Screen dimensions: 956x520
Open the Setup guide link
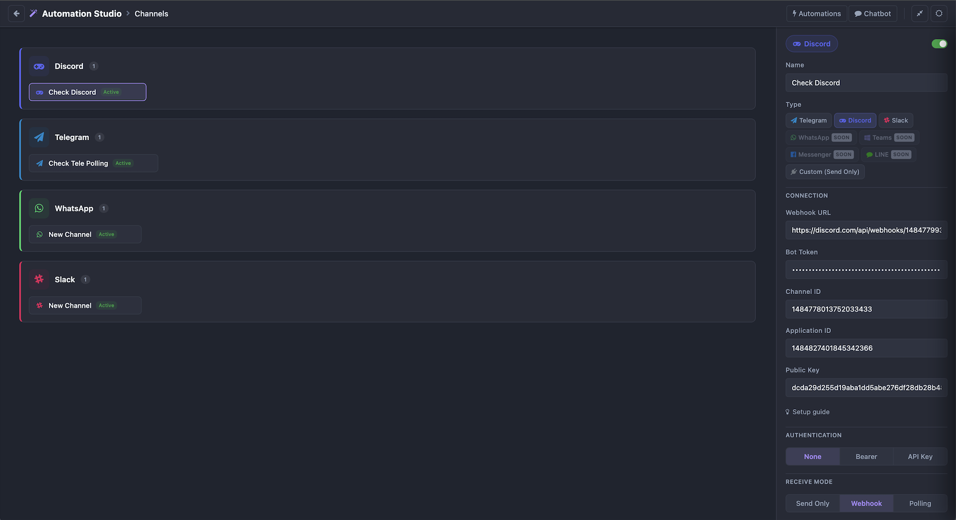(811, 411)
